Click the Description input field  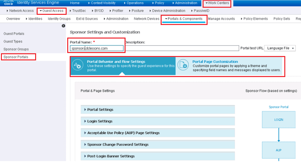(x=182, y=48)
